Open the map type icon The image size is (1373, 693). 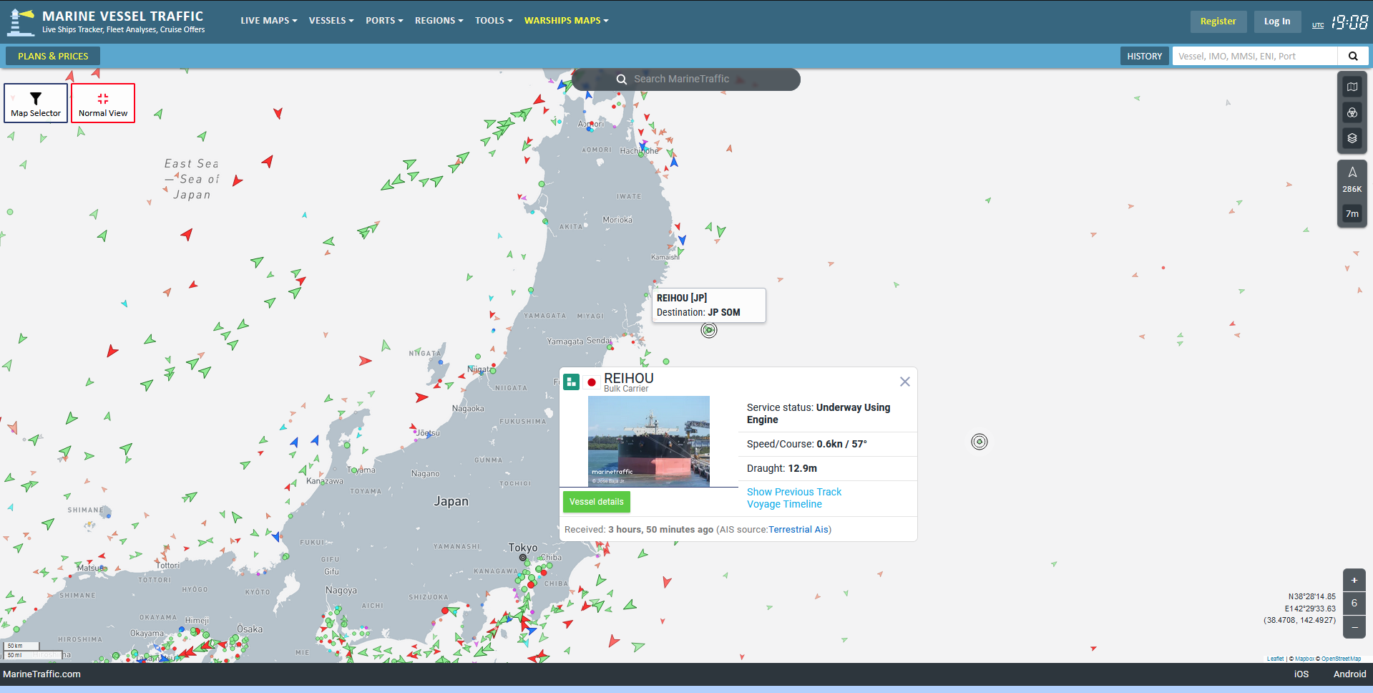[x=1352, y=87]
